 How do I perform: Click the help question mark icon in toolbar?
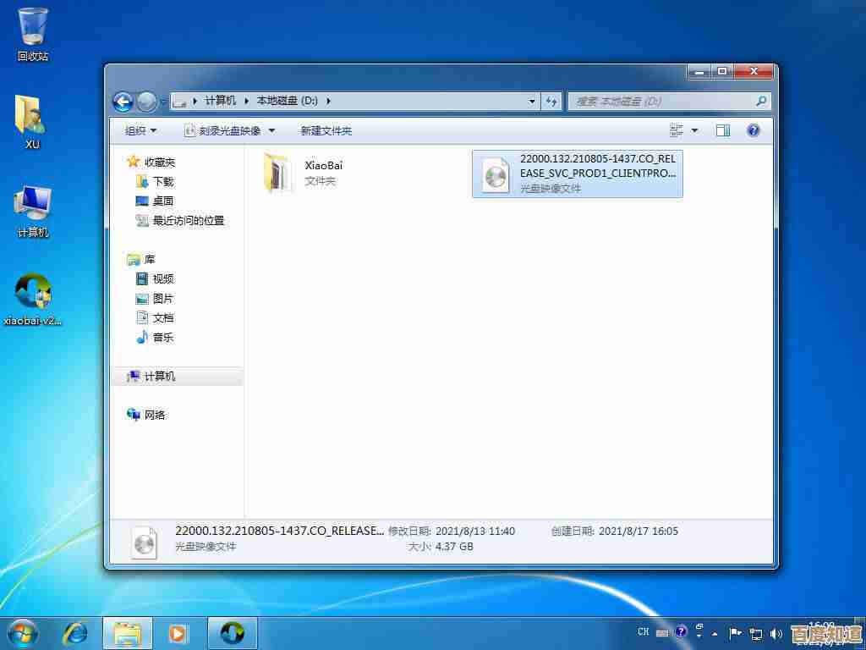coord(753,130)
